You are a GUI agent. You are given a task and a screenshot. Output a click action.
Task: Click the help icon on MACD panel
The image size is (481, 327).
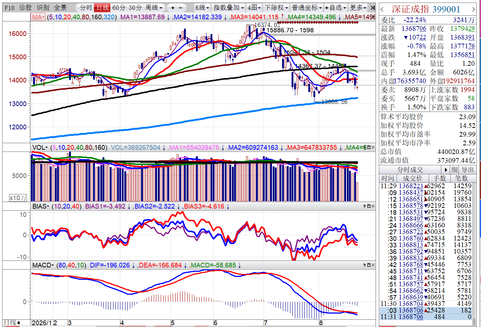click(364, 266)
